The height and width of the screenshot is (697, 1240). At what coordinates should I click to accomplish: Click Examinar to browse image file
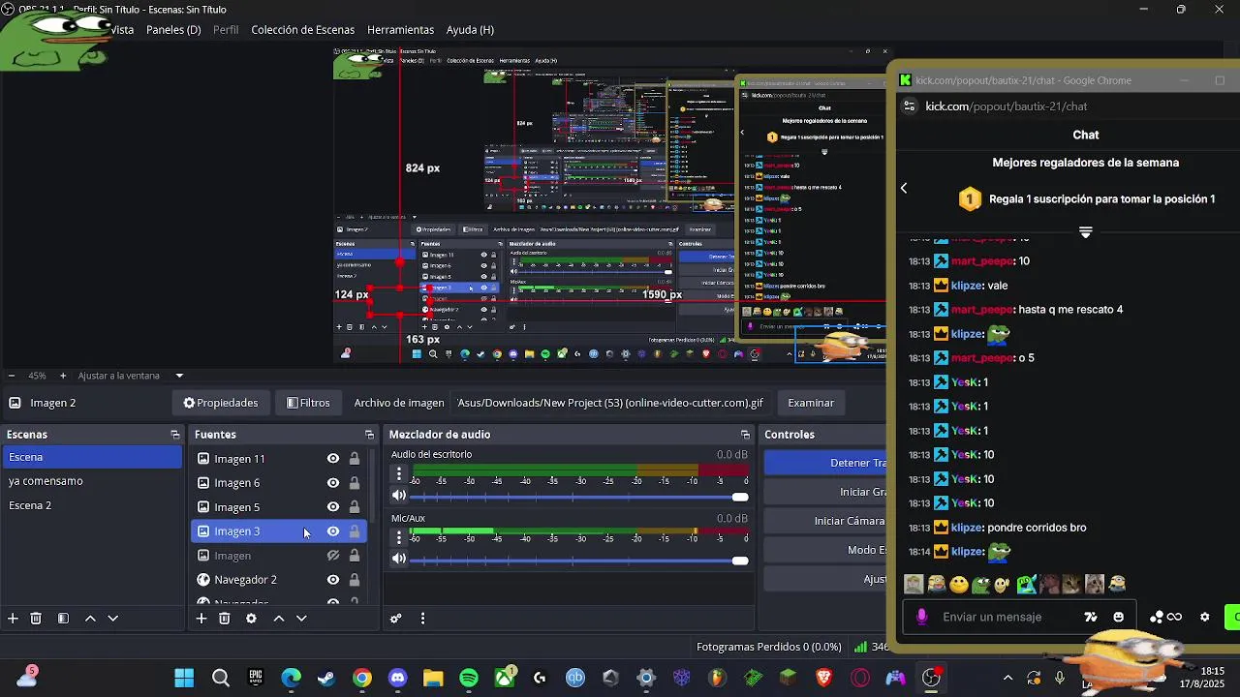(x=811, y=403)
